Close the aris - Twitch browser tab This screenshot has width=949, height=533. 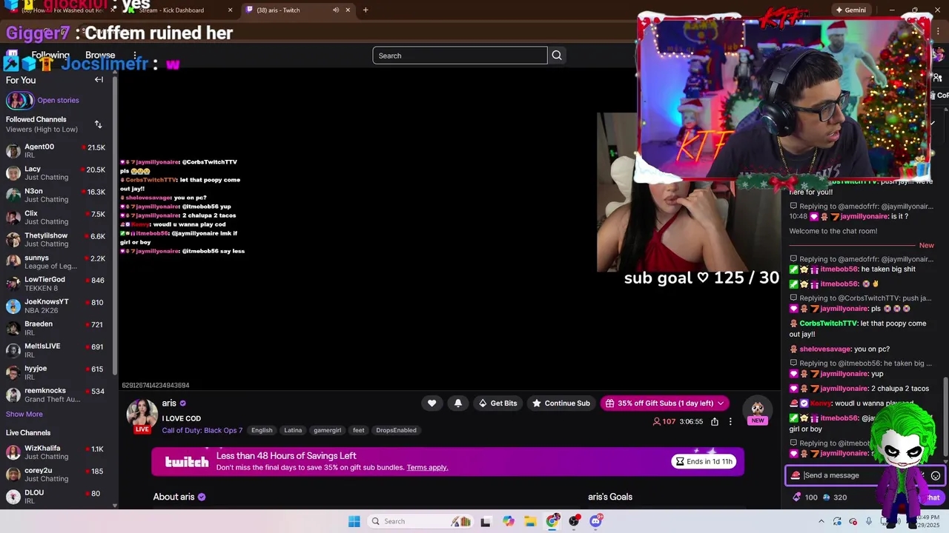[348, 10]
